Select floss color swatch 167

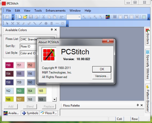[x=20, y=99]
